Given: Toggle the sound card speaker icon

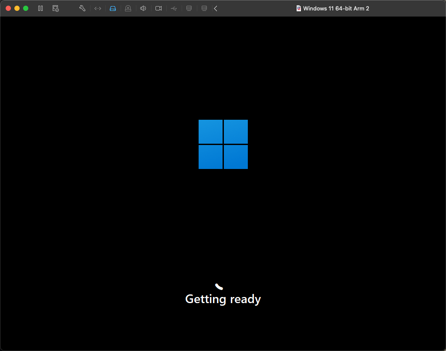Looking at the screenshot, I should [x=143, y=9].
